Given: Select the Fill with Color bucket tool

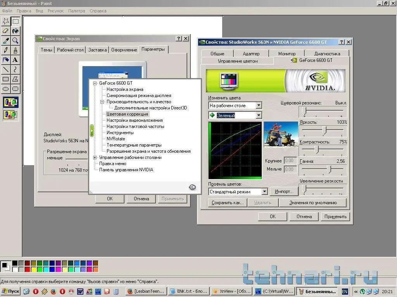Looking at the screenshot, I should pyautogui.click(x=15, y=31).
